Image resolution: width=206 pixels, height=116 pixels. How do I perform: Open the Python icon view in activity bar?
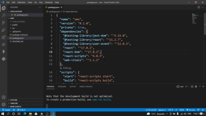pos(4,59)
